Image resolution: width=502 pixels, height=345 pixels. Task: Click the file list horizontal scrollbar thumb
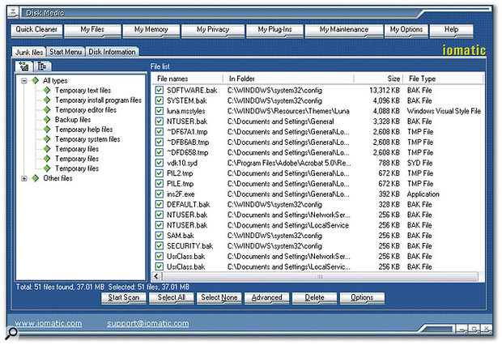[x=320, y=276]
